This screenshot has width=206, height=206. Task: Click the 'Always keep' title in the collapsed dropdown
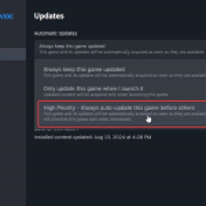(x=72, y=47)
